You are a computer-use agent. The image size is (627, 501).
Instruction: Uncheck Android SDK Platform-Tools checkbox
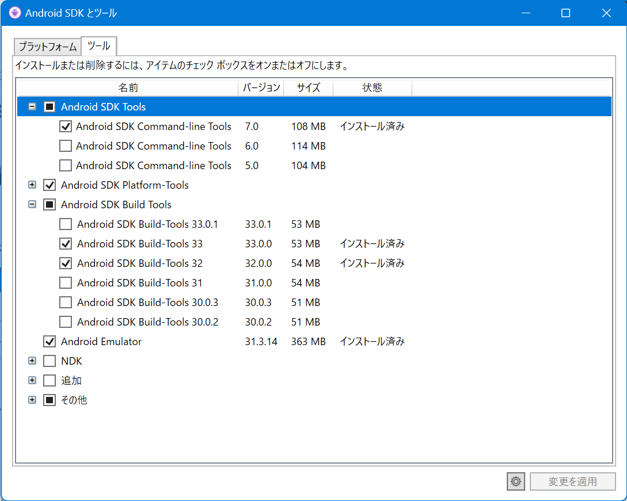tap(49, 185)
